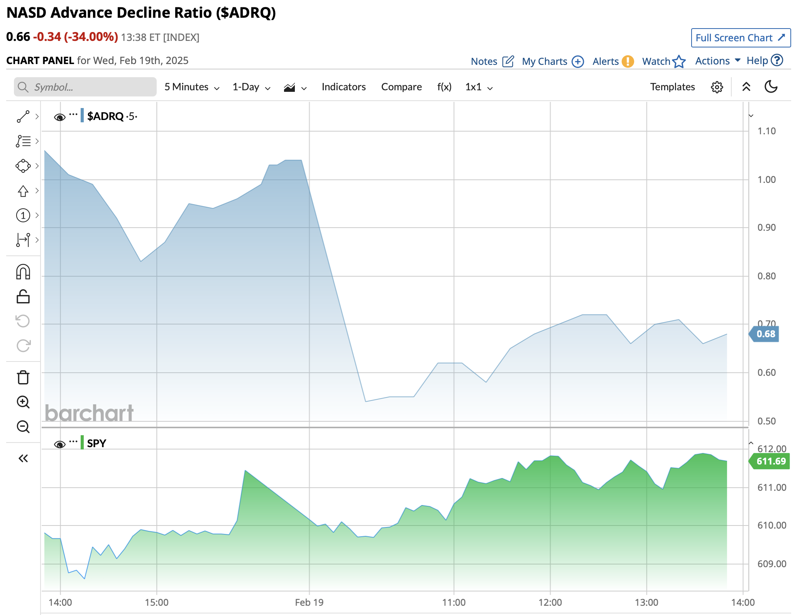Click the Full Screen Chart button
This screenshot has width=795, height=615.
[741, 38]
